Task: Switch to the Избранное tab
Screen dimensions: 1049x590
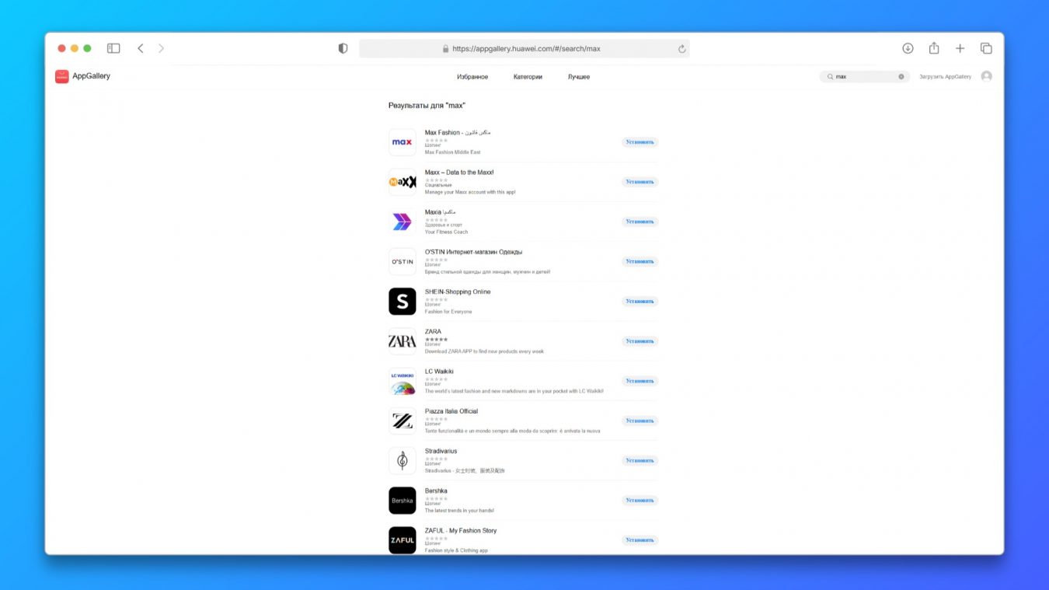Action: [x=472, y=77]
